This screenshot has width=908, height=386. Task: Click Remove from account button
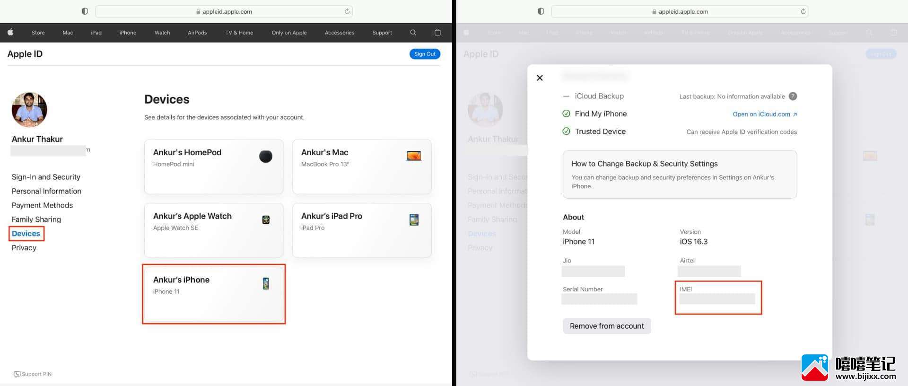[607, 326]
